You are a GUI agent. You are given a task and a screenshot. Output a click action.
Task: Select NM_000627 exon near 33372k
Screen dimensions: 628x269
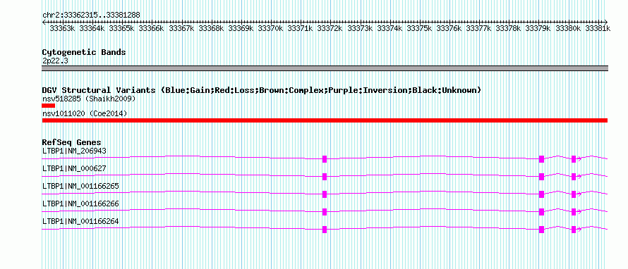tap(325, 177)
